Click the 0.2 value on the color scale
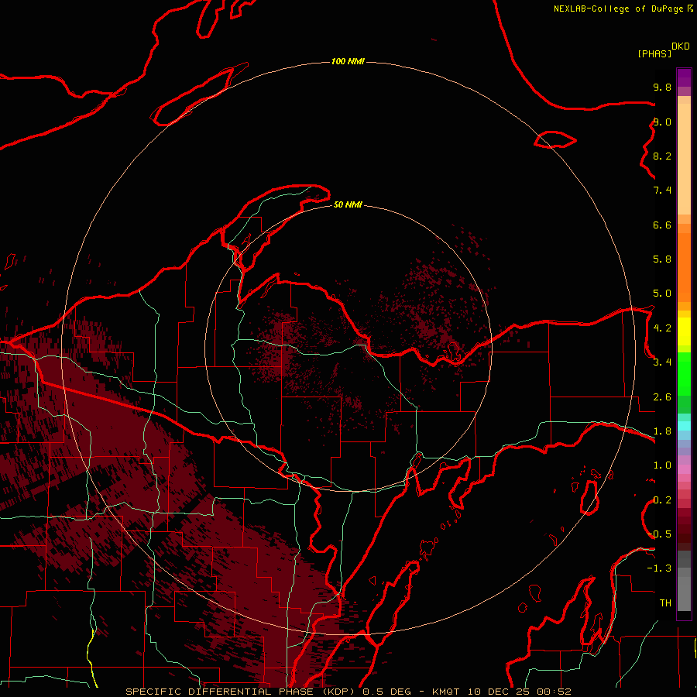 click(x=662, y=500)
